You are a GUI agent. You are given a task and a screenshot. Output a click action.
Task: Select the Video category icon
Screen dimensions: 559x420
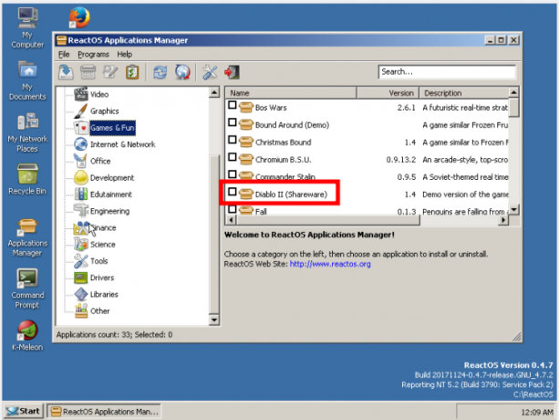[x=81, y=94]
